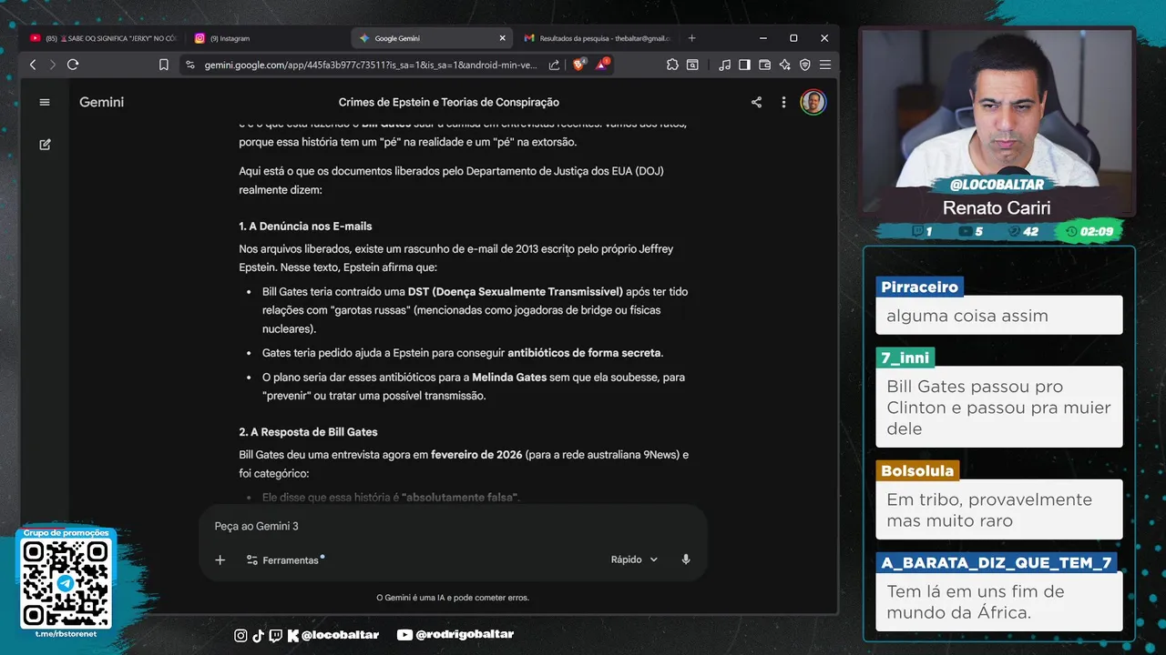Switch to the YouTube "JERKY" tab
Image resolution: width=1166 pixels, height=655 pixels.
103,38
